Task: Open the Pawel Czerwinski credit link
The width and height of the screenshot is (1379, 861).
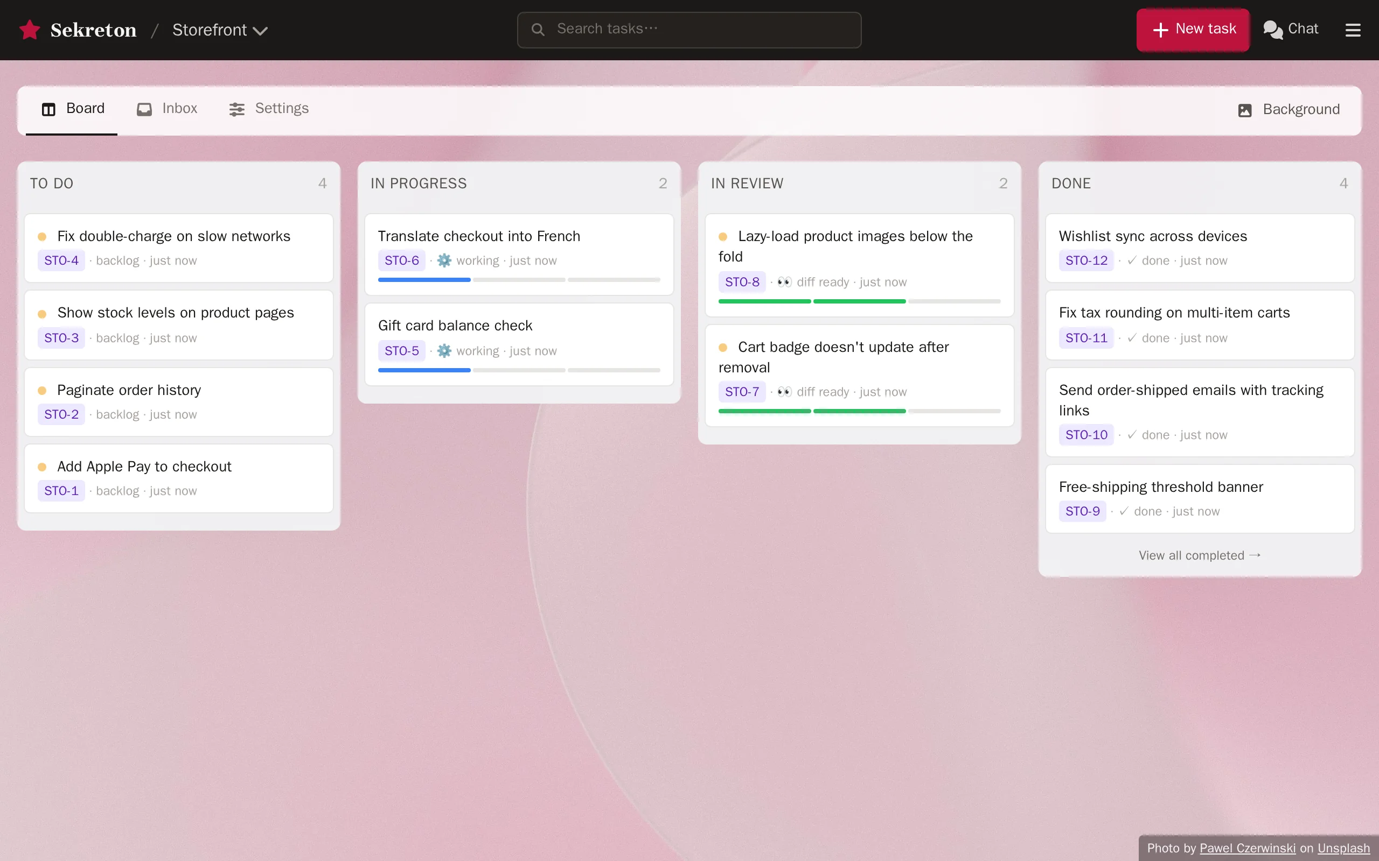Action: pos(1248,848)
